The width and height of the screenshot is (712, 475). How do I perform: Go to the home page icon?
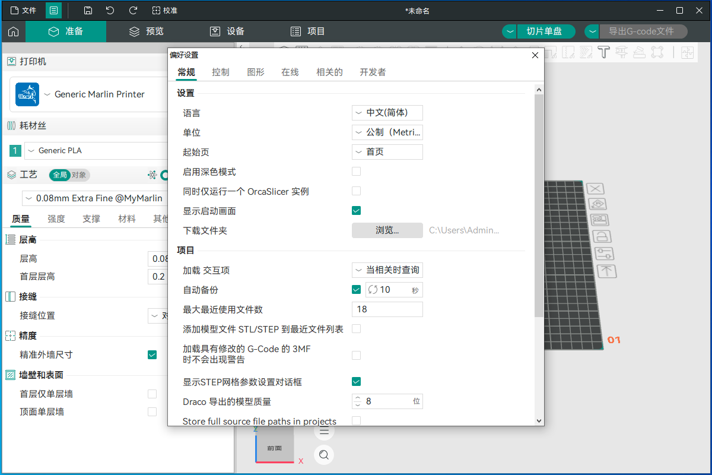pos(13,31)
